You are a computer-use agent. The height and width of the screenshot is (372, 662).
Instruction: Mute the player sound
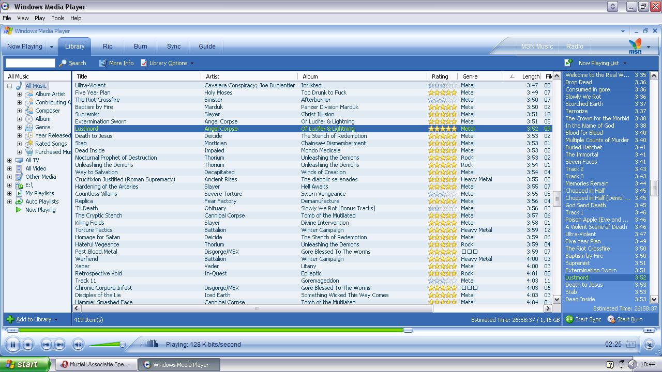tap(78, 344)
